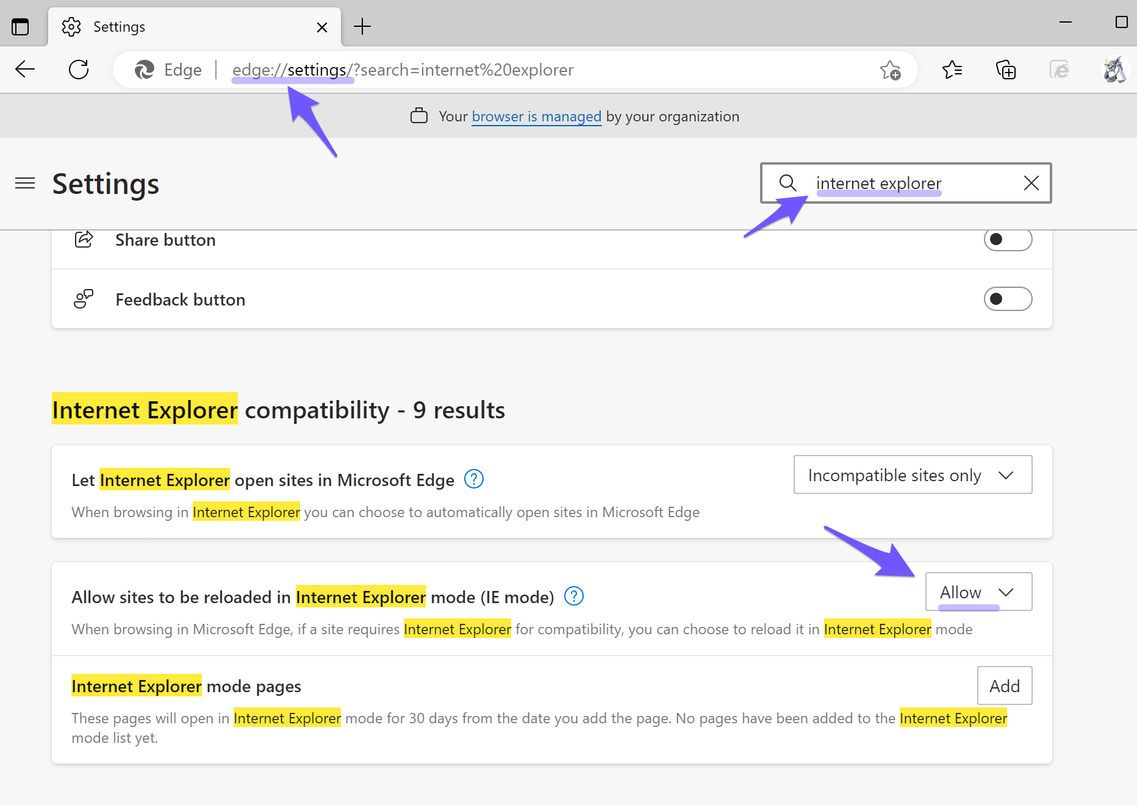Open the 'browser is managed' link

pyautogui.click(x=537, y=116)
